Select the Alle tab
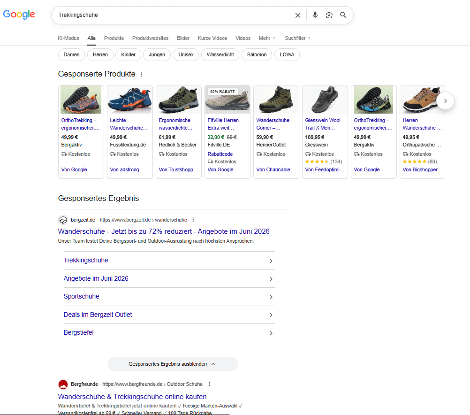The width and height of the screenshot is (470, 415). tap(91, 38)
